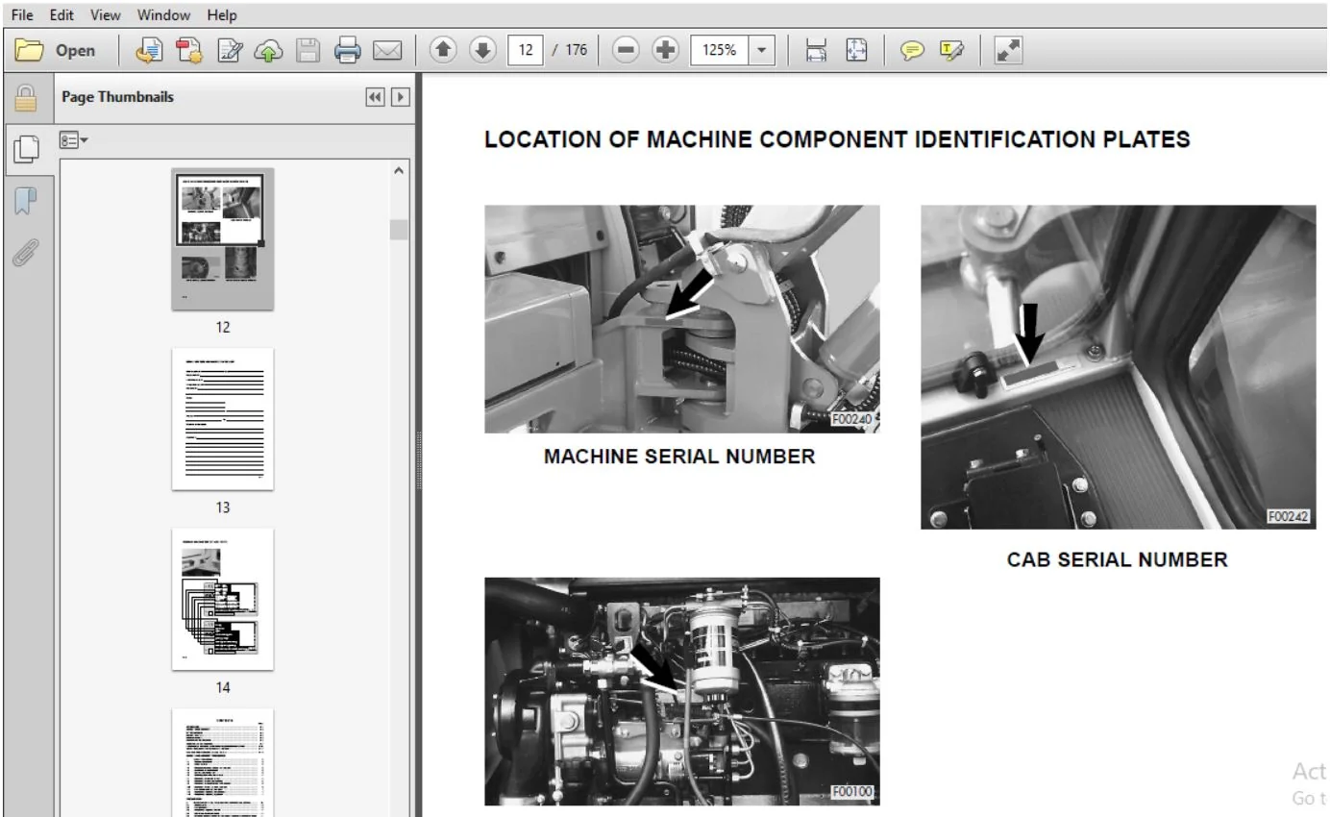Screen dimensions: 1330x817
Task: Click the page number field
Action: coord(526,50)
